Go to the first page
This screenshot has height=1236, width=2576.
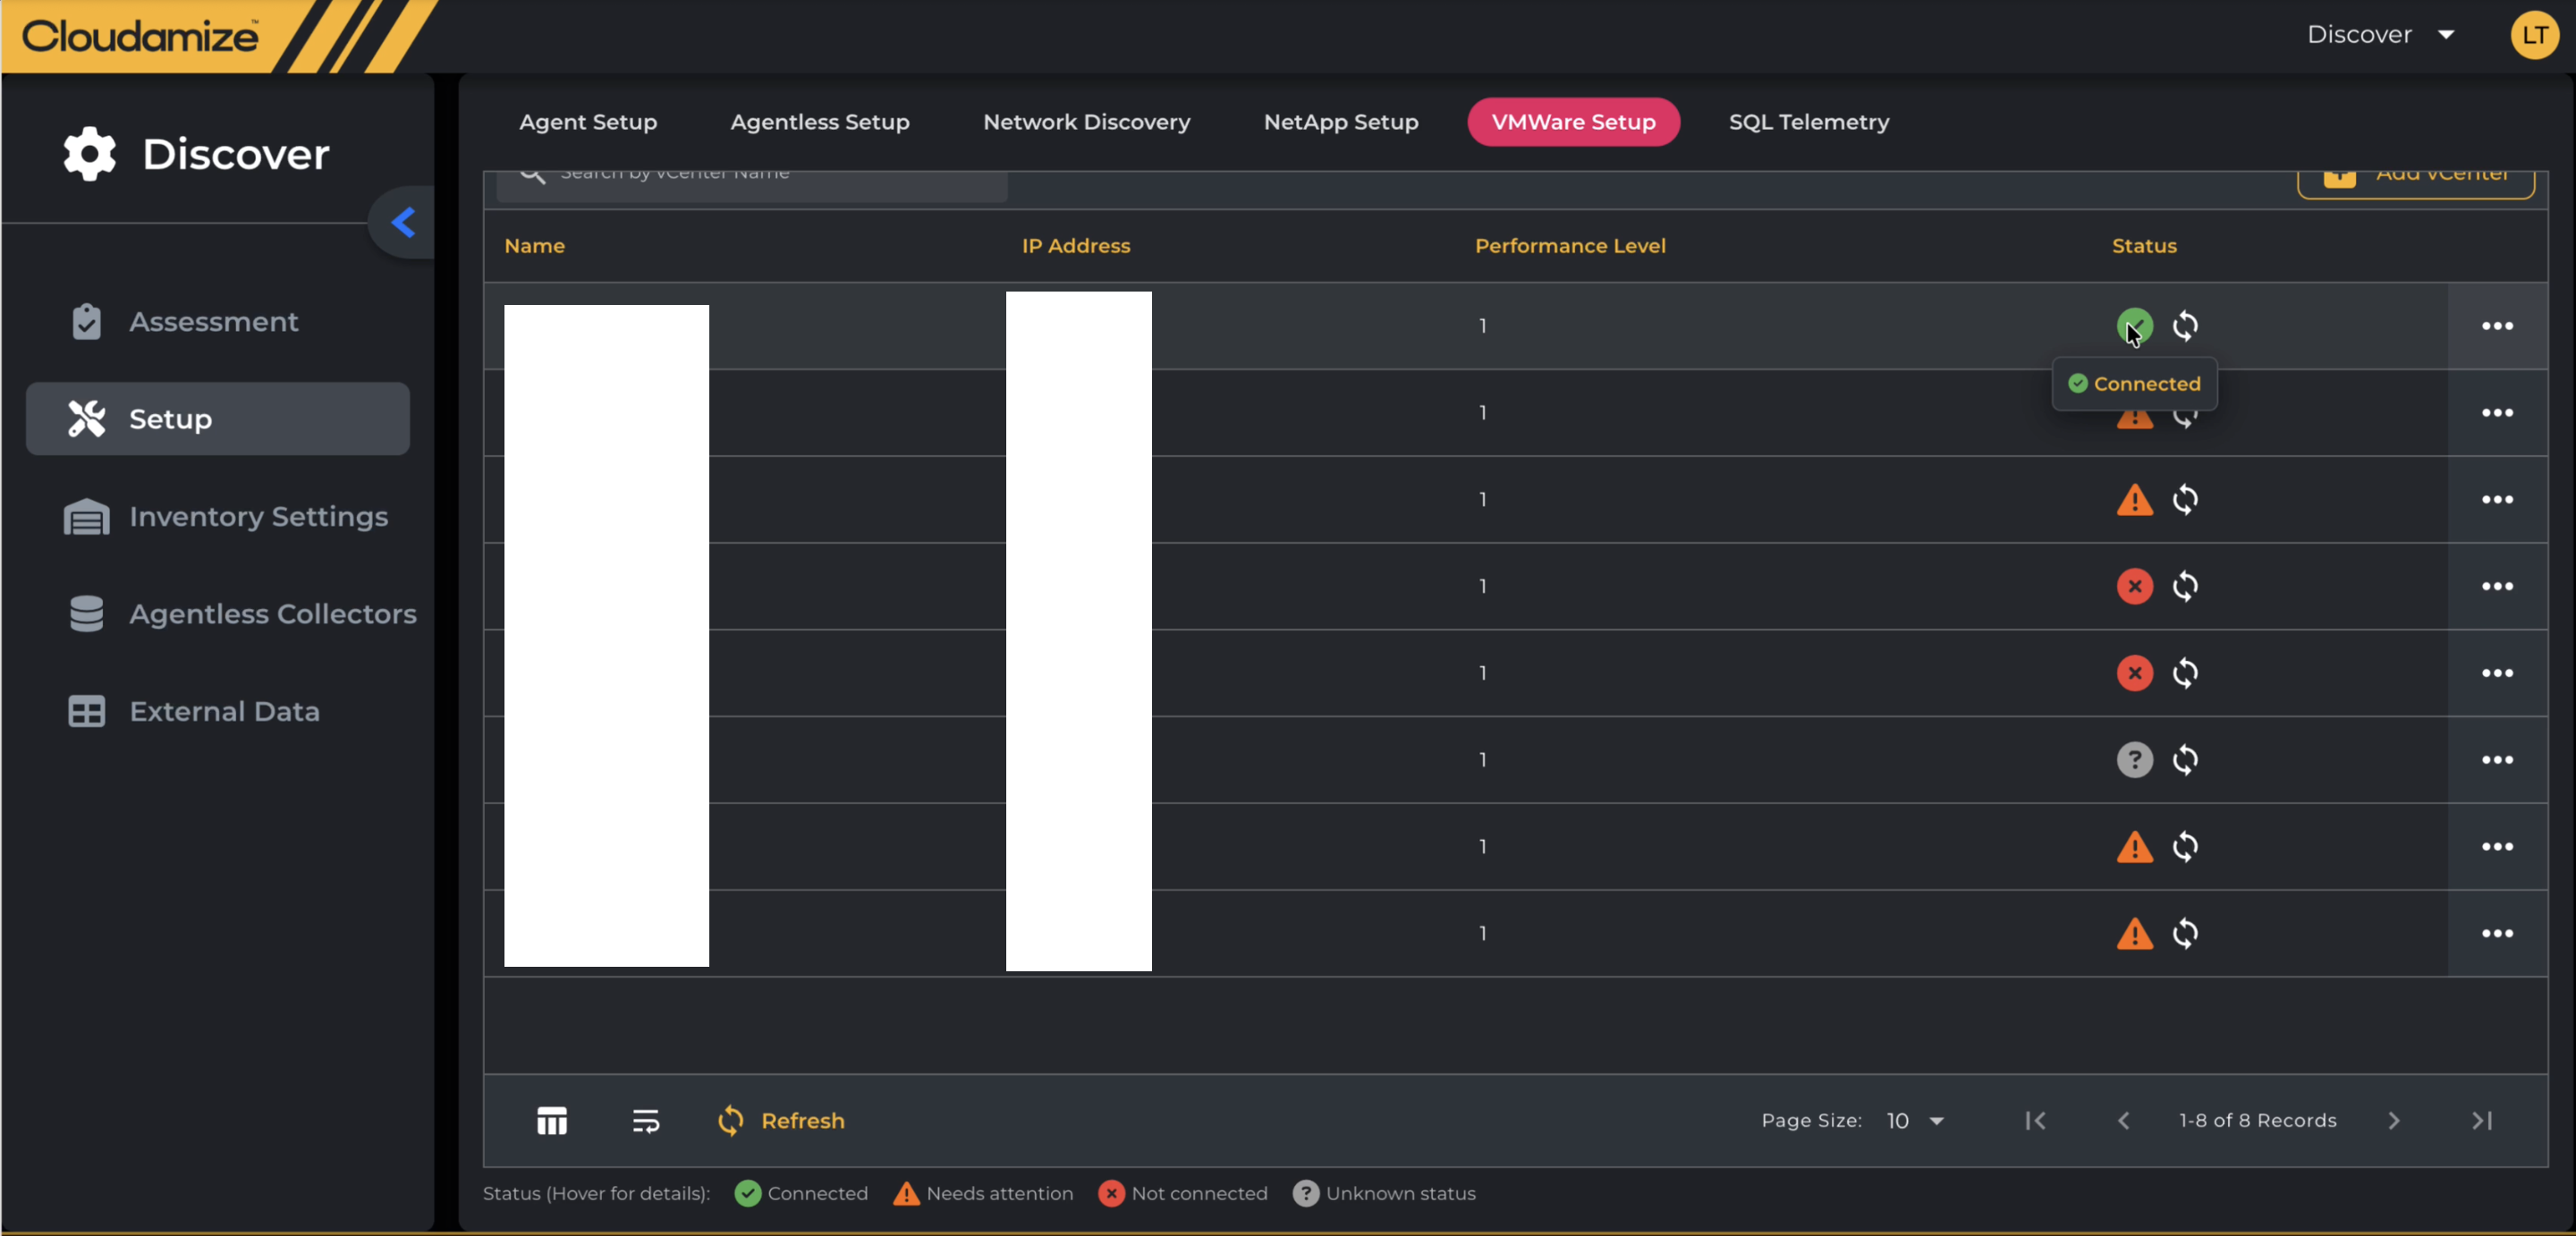(x=2034, y=1121)
